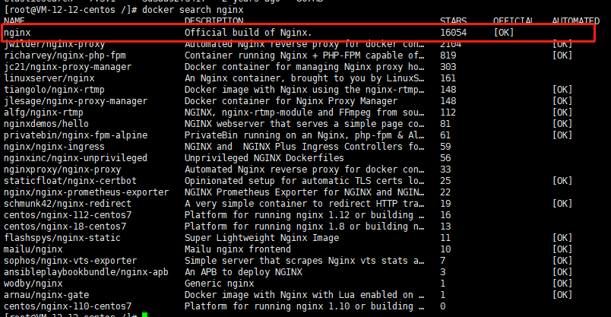Click the name "nginxproxy/nginx-proxy"
Viewport: 611px width, 317px height.
tap(62, 170)
